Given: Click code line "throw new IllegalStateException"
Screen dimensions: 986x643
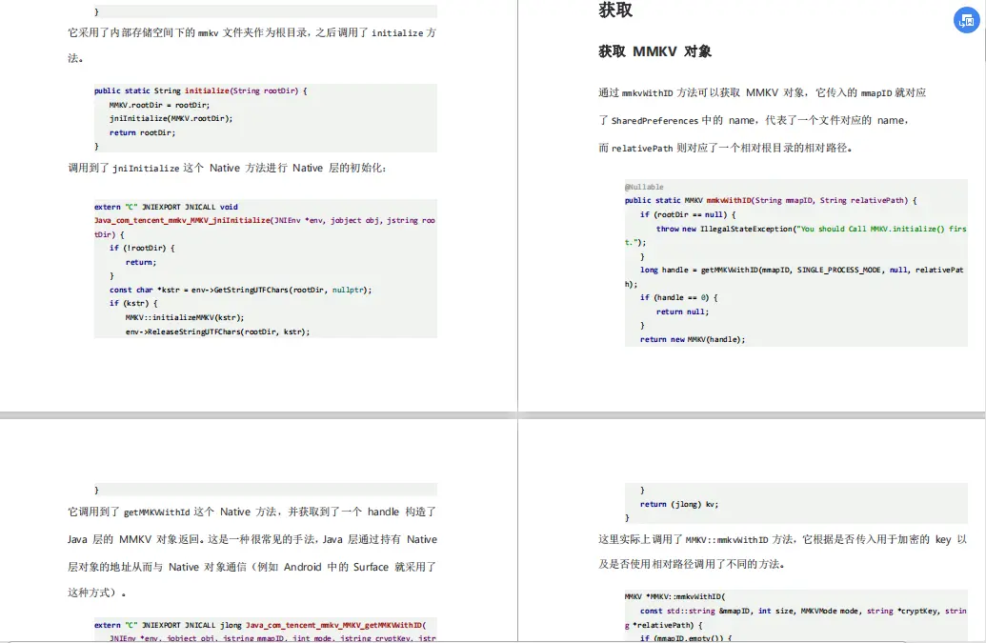Looking at the screenshot, I should click(811, 229).
